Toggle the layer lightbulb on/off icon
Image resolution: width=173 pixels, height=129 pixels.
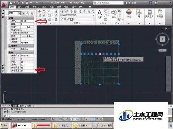62,19
